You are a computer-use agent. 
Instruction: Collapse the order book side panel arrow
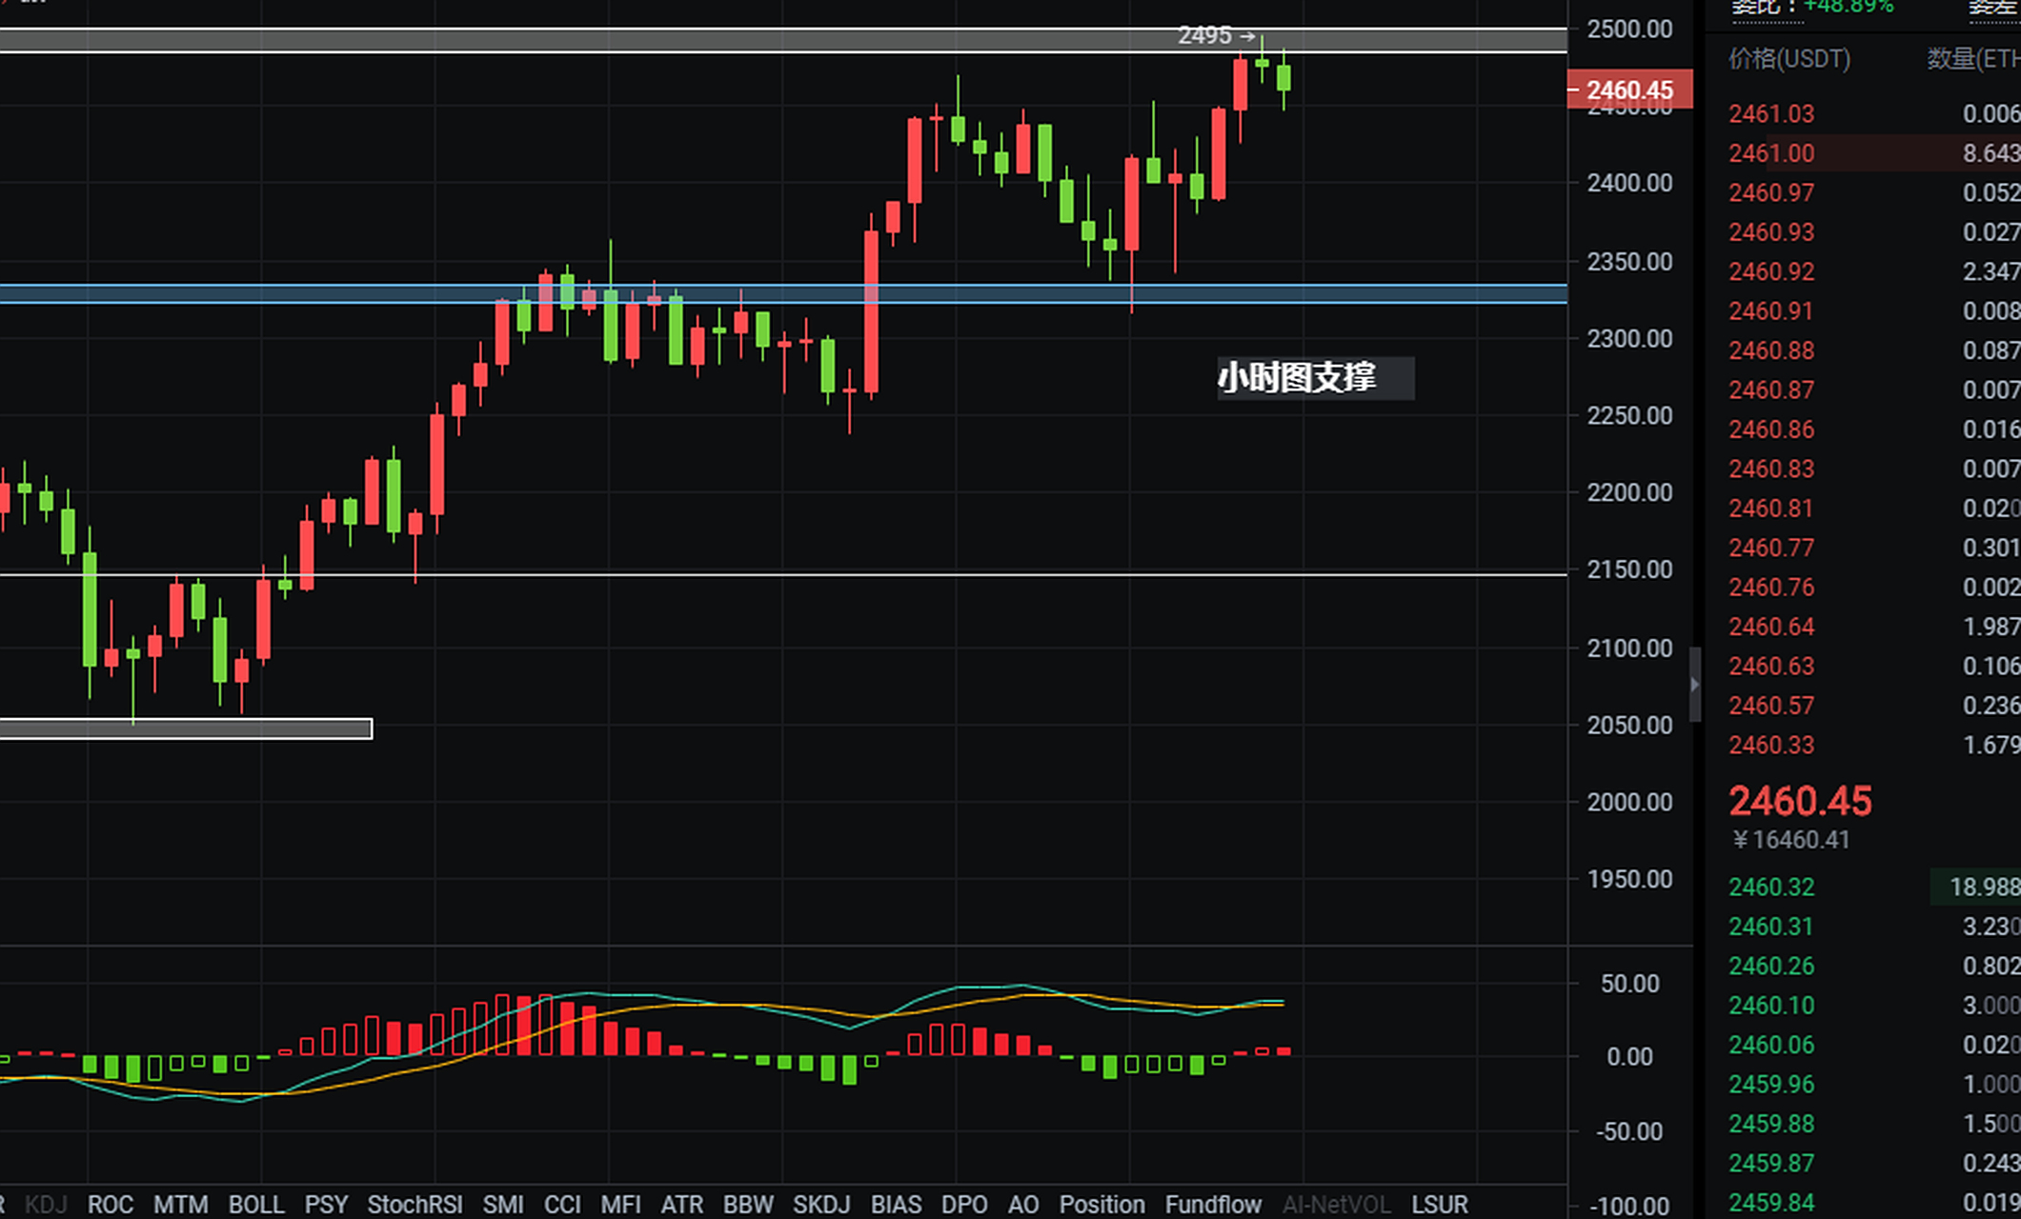[1695, 684]
